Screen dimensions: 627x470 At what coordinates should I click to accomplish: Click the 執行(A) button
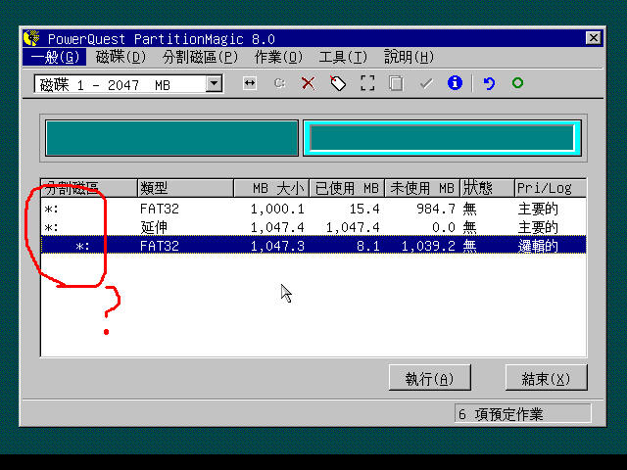[430, 378]
